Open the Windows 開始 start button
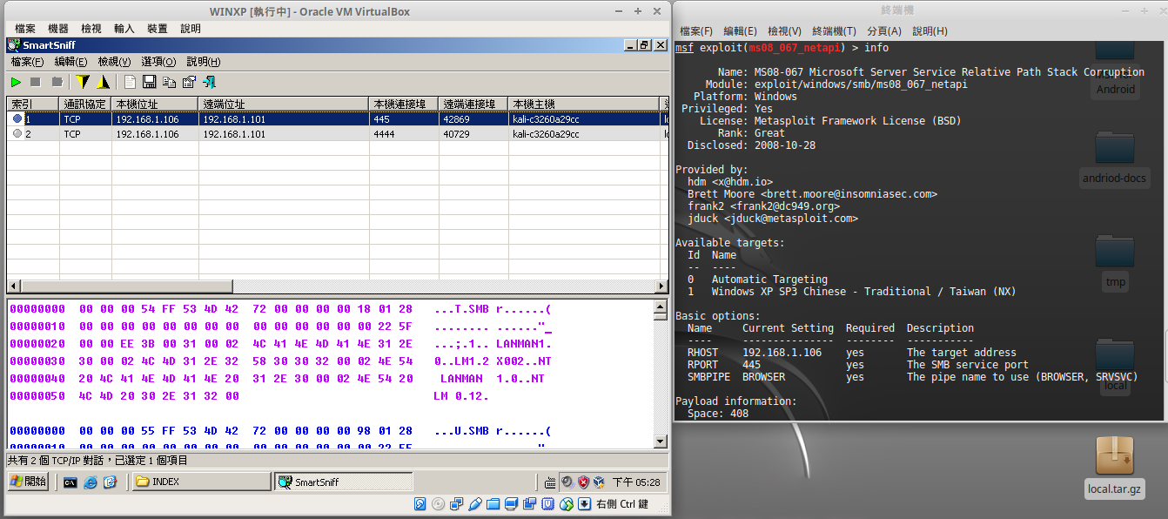1168x519 pixels. 29,482
